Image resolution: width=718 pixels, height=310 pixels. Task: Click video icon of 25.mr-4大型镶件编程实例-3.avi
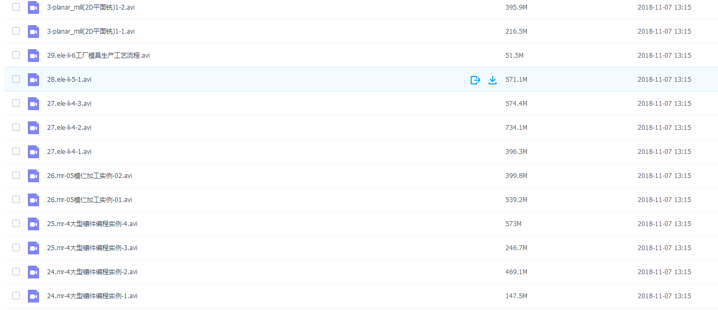point(34,248)
